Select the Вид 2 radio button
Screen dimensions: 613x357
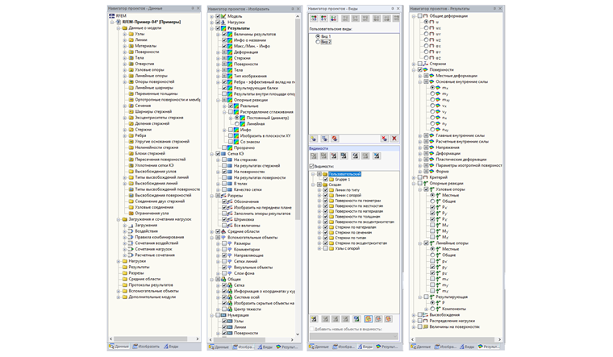click(x=318, y=42)
